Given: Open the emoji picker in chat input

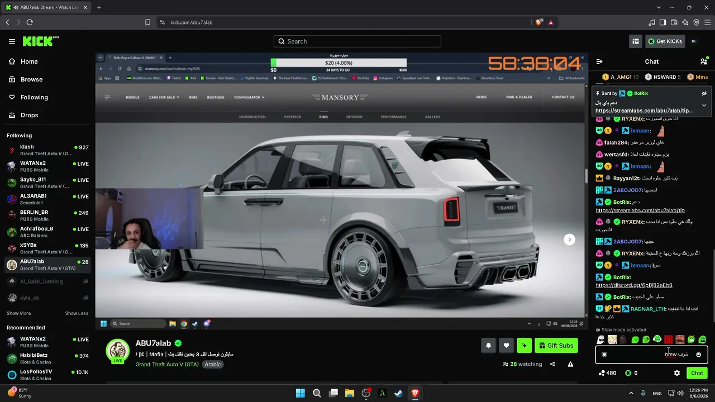Looking at the screenshot, I should coord(698,355).
